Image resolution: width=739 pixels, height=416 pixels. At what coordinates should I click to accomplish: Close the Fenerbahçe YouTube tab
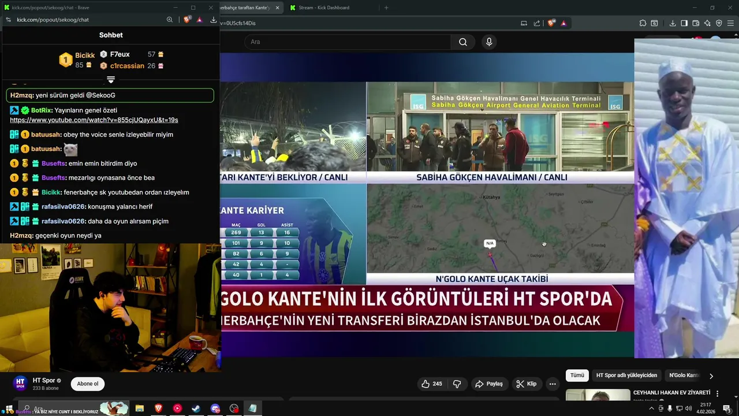point(278,8)
